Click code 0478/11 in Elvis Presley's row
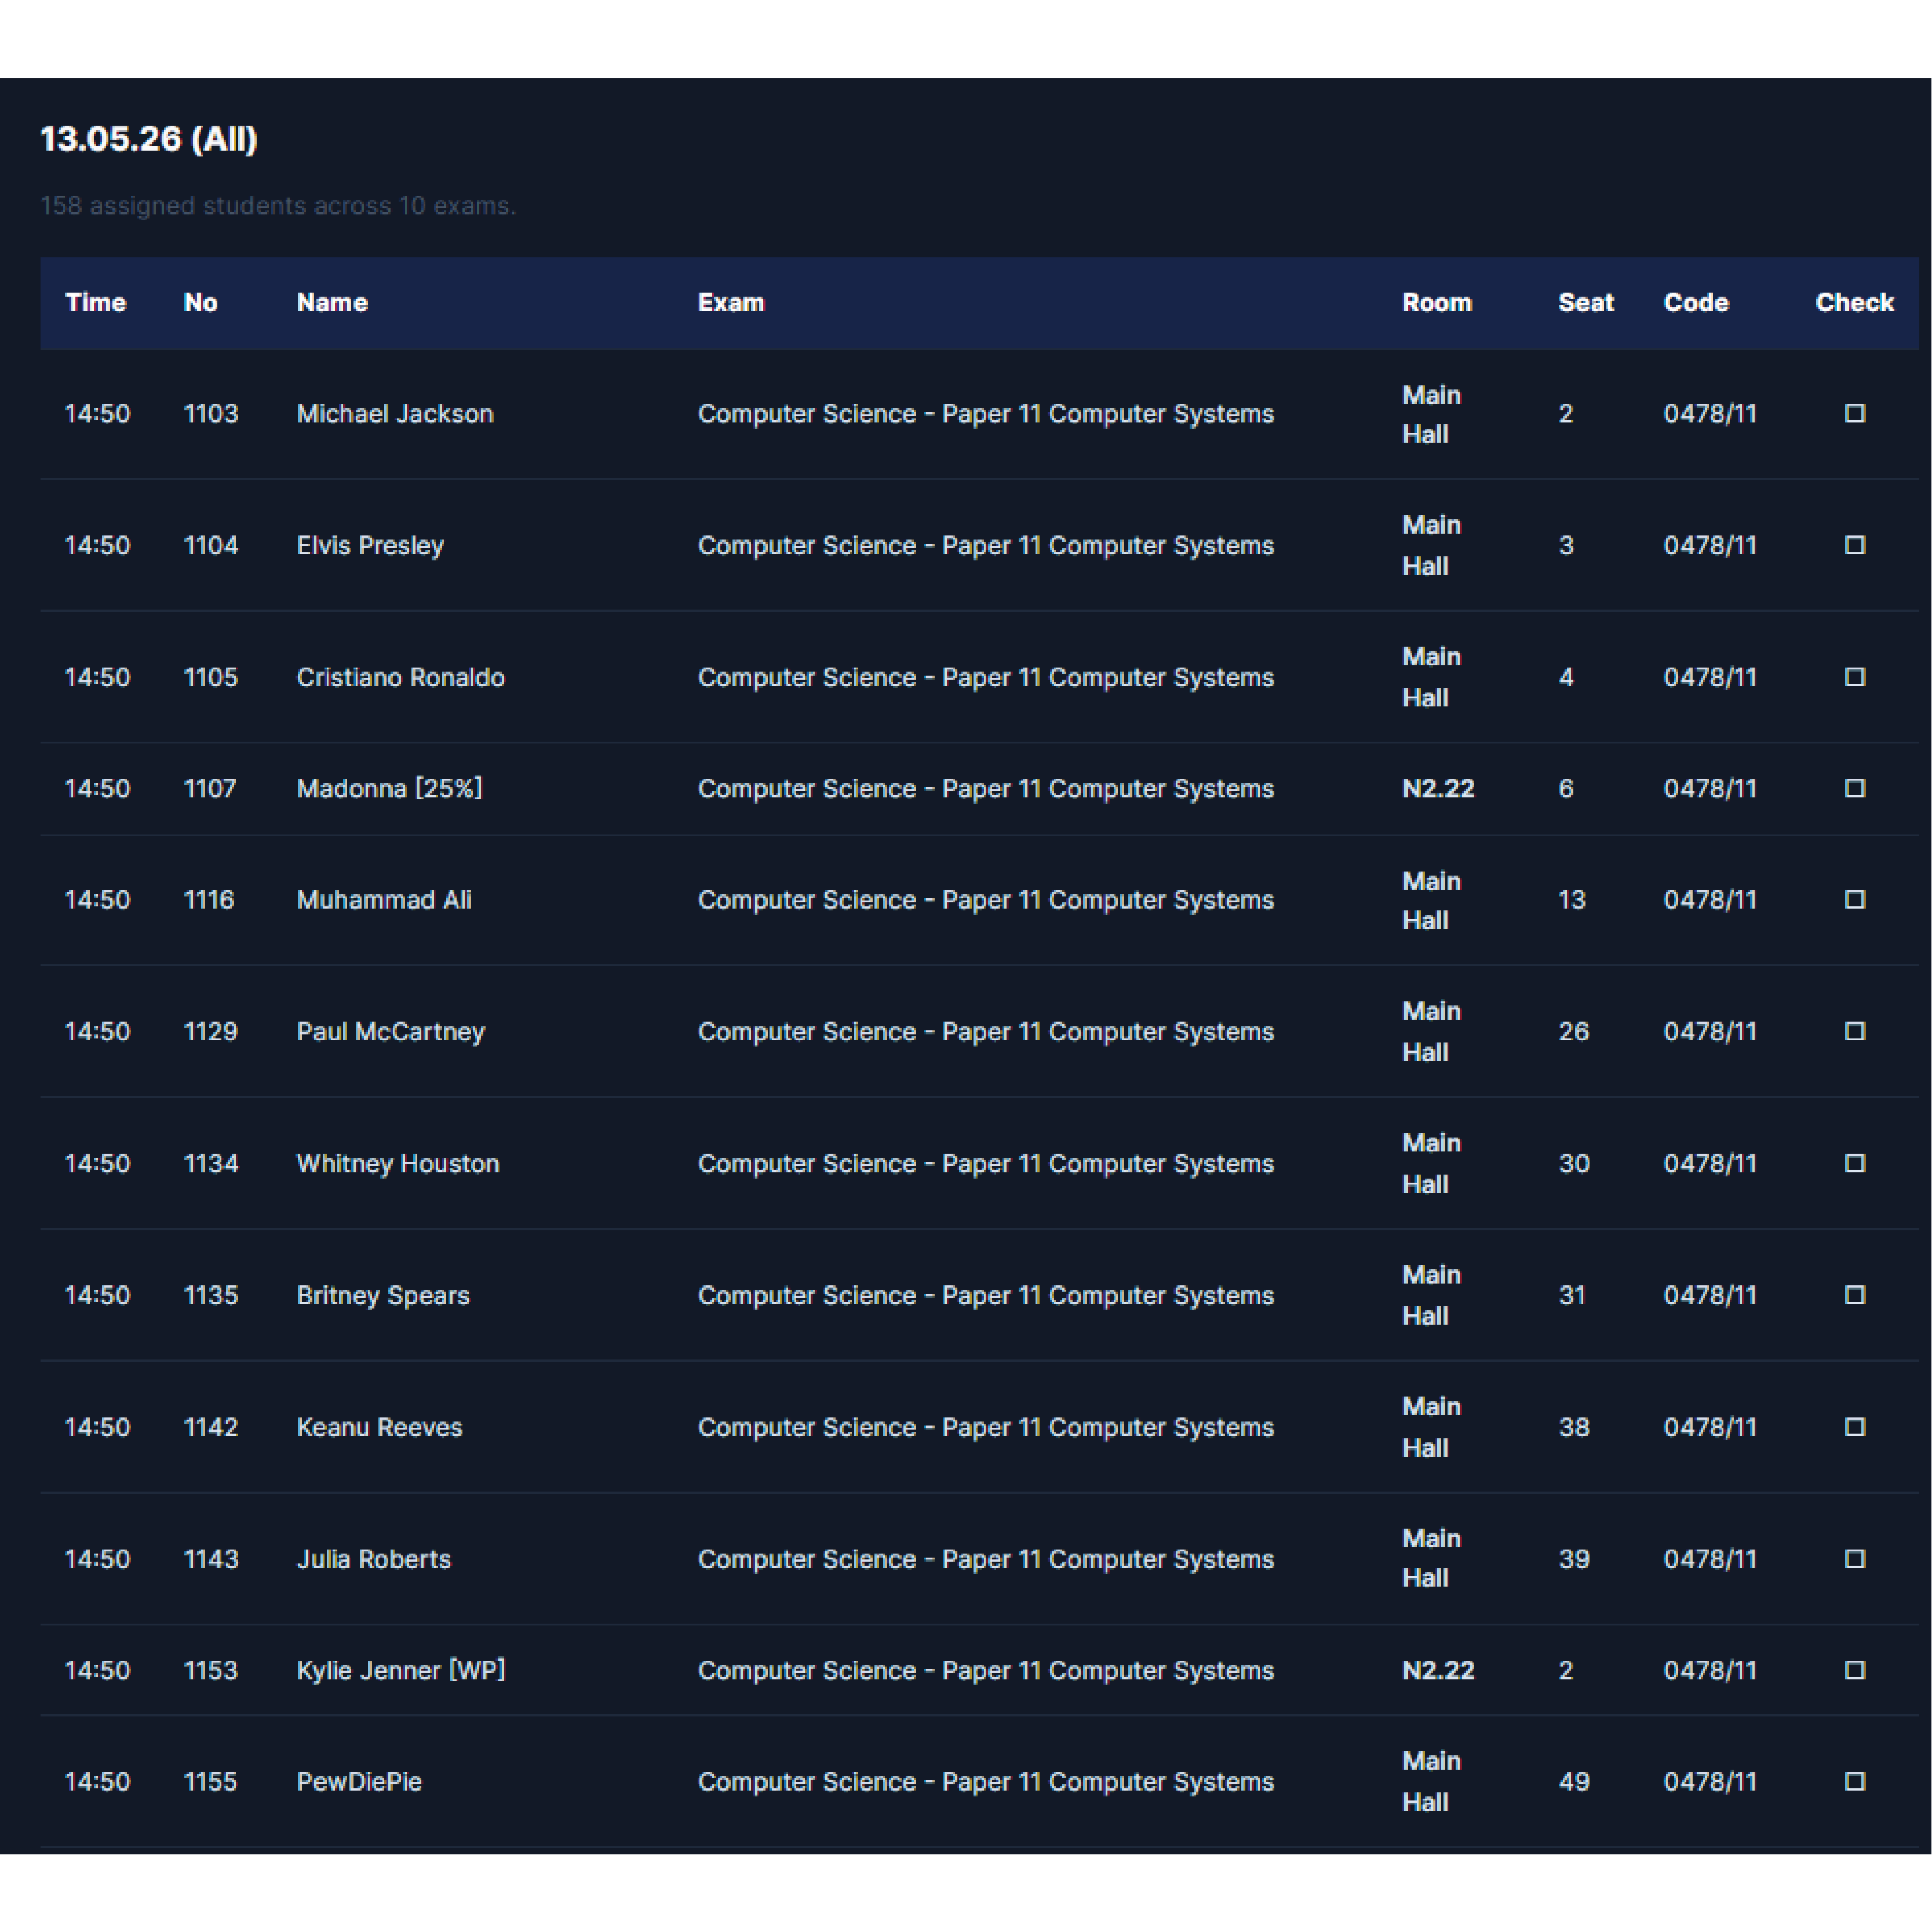1932x1932 pixels. pos(1710,545)
